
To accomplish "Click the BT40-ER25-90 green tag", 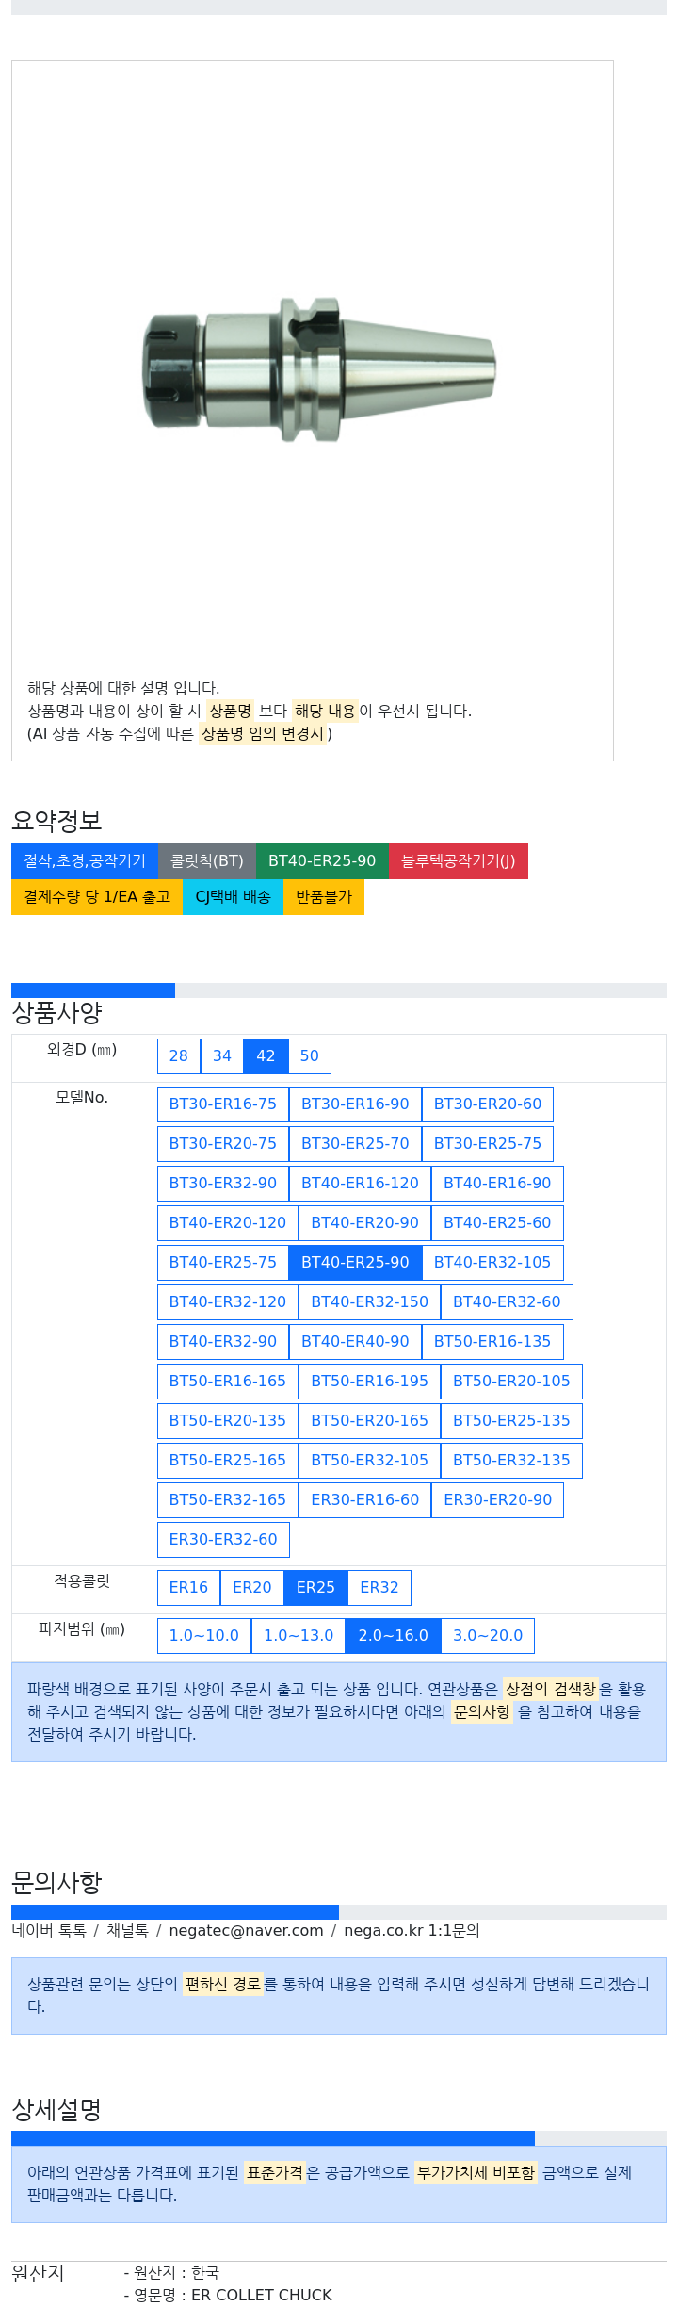I will point(322,861).
